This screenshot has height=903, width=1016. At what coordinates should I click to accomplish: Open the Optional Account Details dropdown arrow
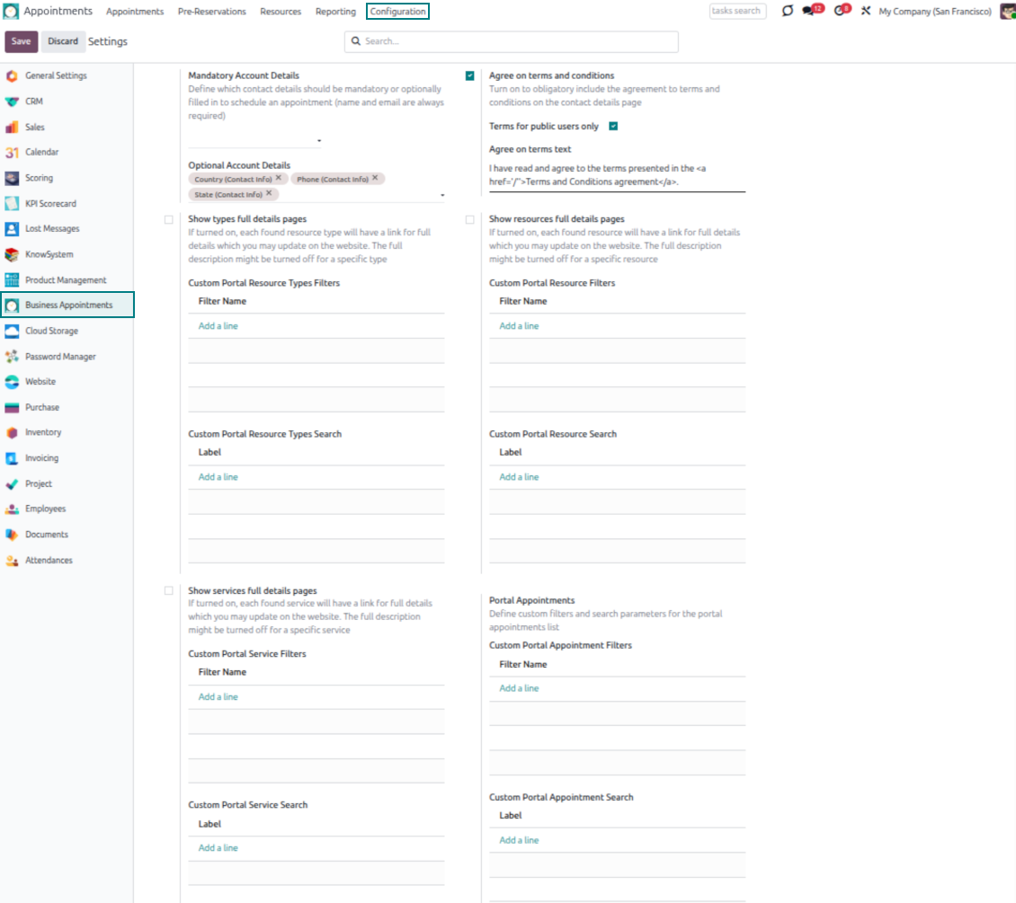tap(441, 195)
